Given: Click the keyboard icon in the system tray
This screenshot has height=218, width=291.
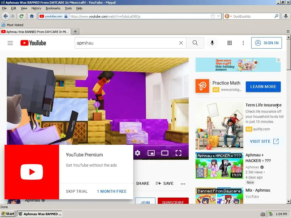Looking at the screenshot, I should coord(263,214).
